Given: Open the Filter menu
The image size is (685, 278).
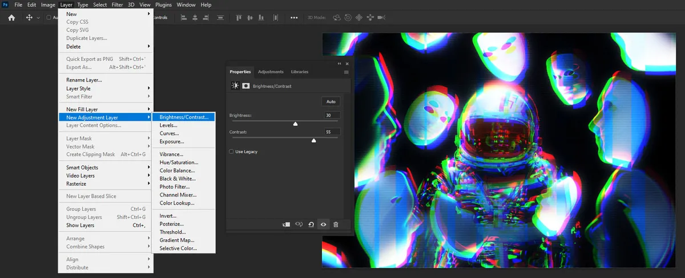Looking at the screenshot, I should (x=117, y=5).
